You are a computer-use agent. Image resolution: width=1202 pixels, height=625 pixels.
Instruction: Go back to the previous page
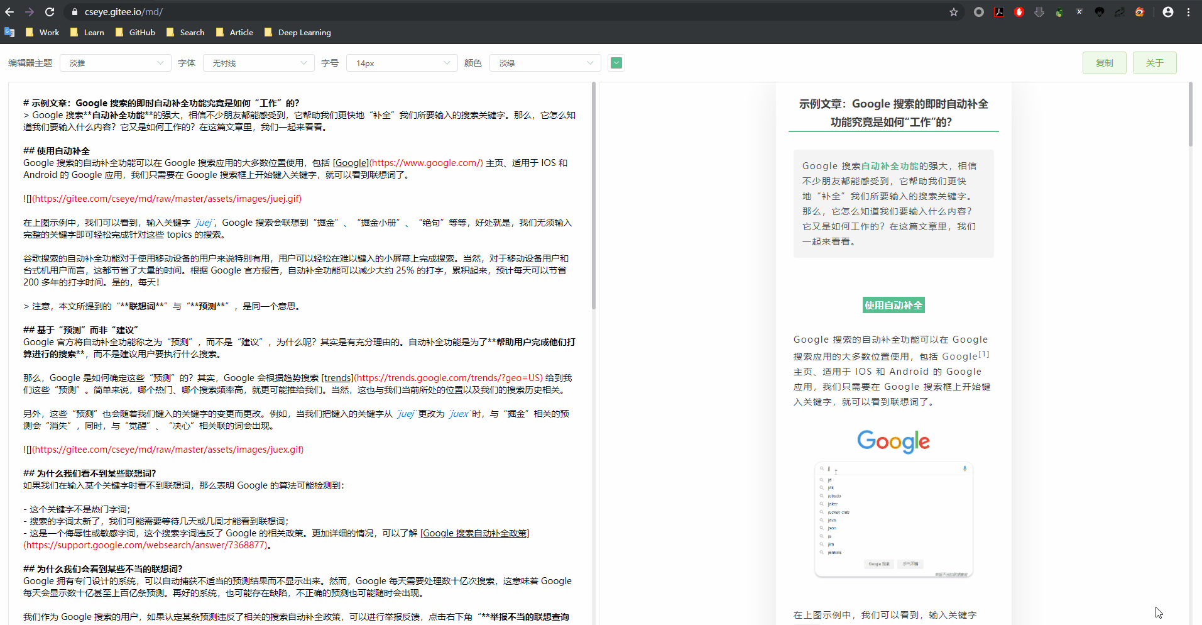tap(9, 12)
